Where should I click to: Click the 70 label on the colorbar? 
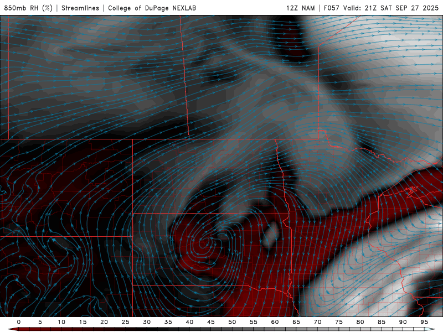pos(317,322)
